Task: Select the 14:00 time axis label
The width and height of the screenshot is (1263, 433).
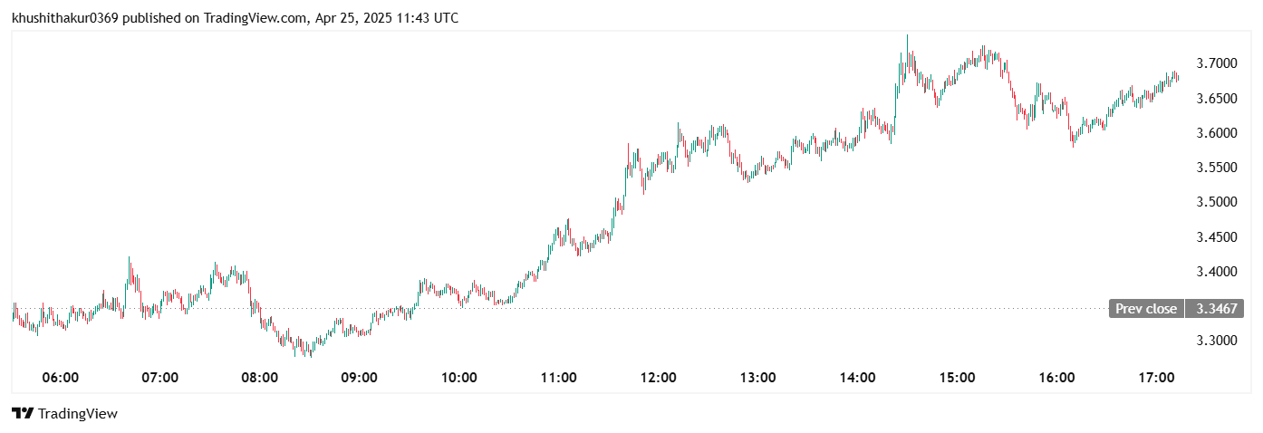Action: (858, 378)
